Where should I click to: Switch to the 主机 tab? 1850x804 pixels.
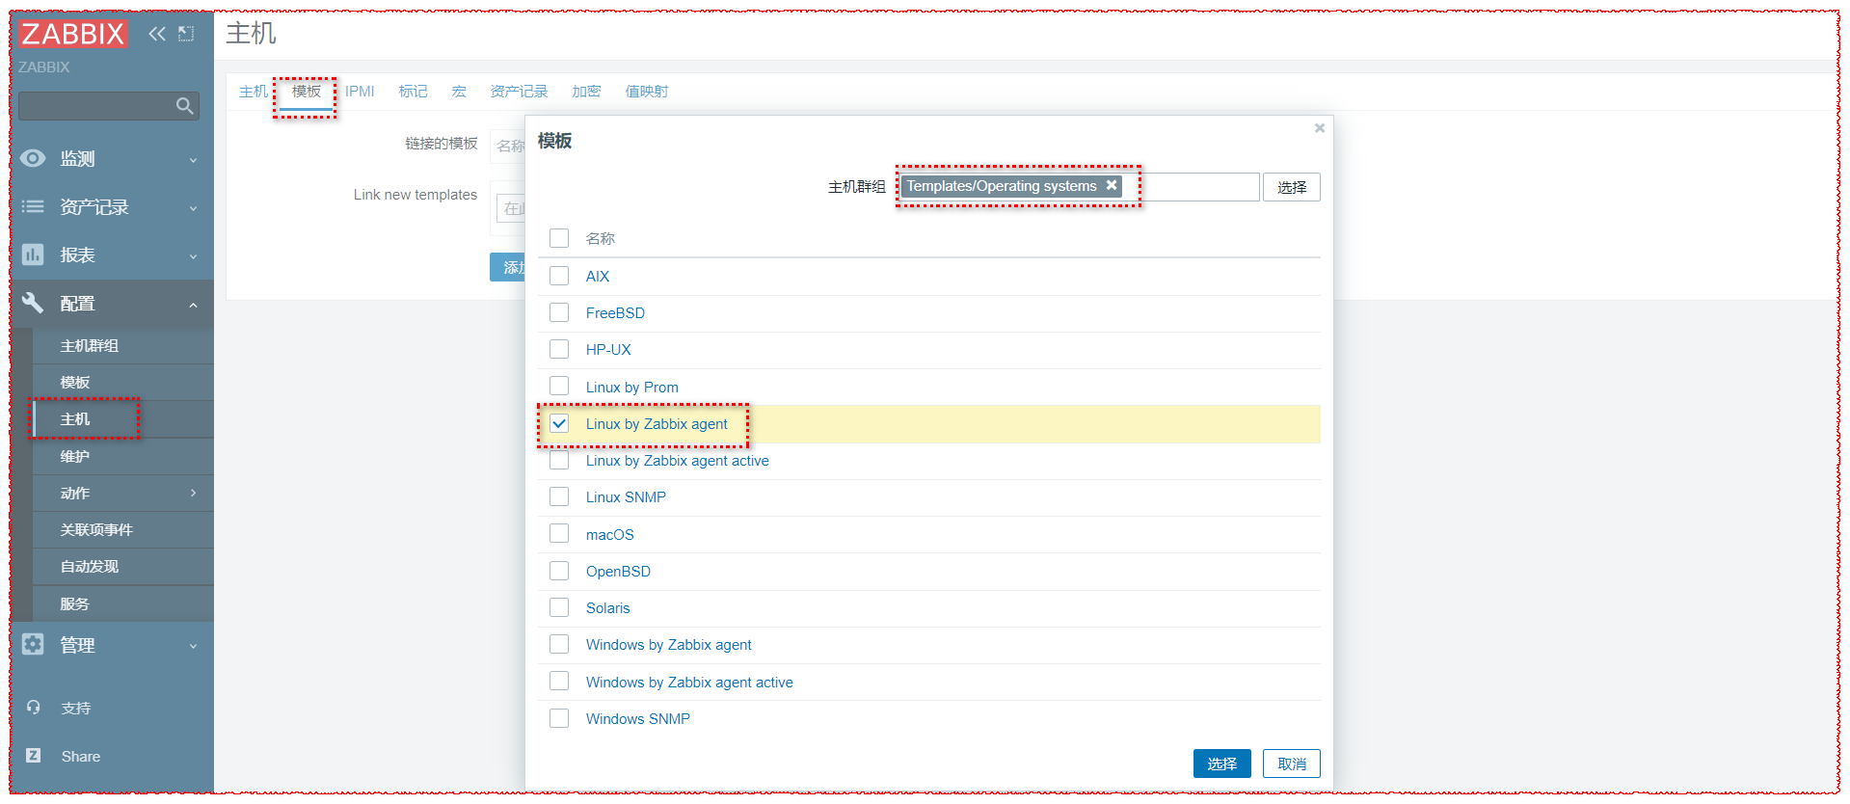[x=254, y=91]
